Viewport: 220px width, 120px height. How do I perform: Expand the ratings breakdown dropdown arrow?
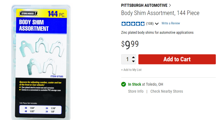157,24
